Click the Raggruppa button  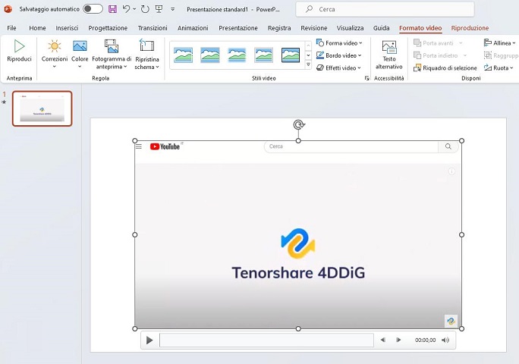(x=501, y=55)
